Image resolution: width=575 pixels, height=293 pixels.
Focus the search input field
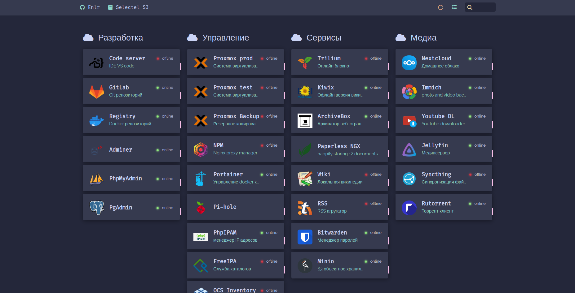(480, 7)
